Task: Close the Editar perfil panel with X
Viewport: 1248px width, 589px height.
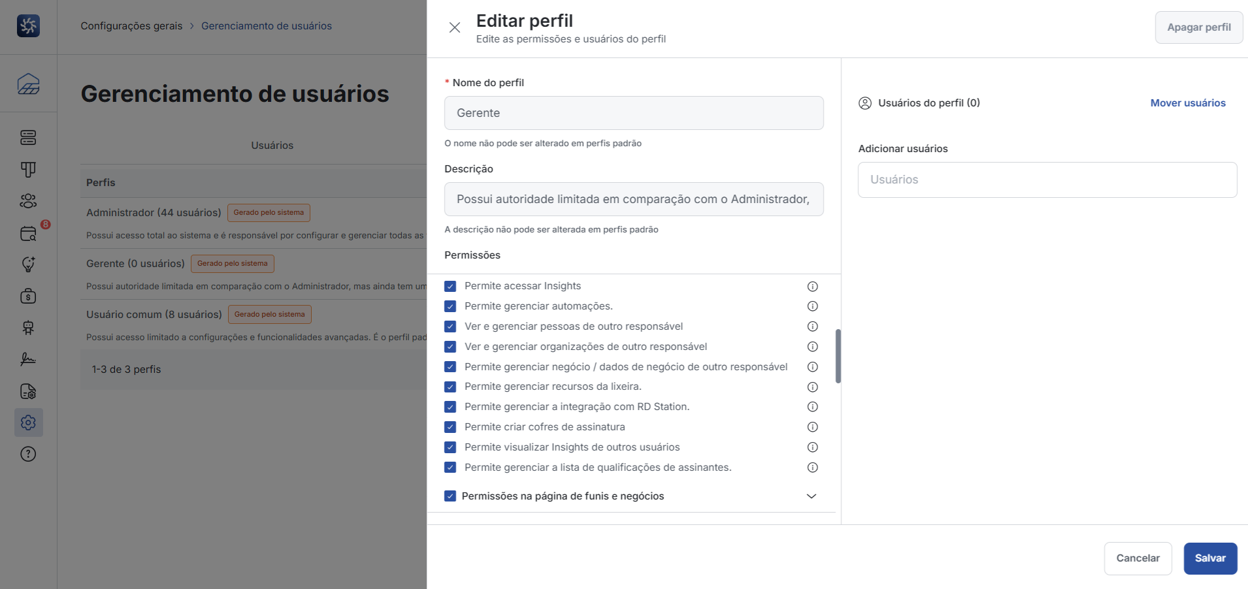Action: click(x=455, y=27)
